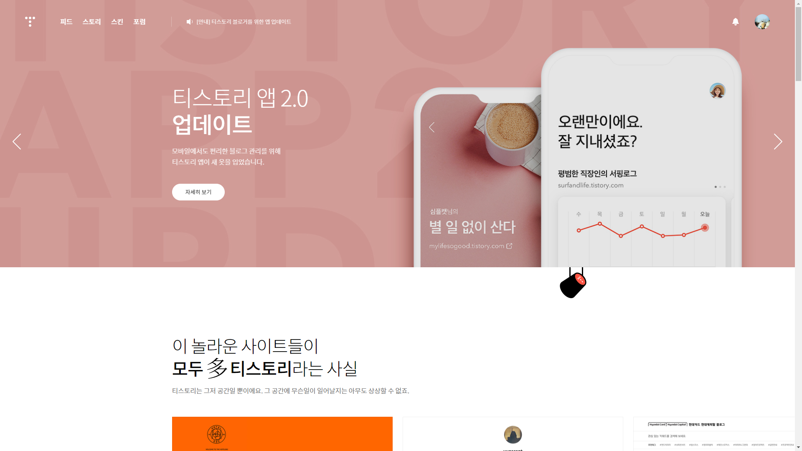Click the highlighted 오늘 point on chart
This screenshot has width=802, height=451.
coord(705,228)
